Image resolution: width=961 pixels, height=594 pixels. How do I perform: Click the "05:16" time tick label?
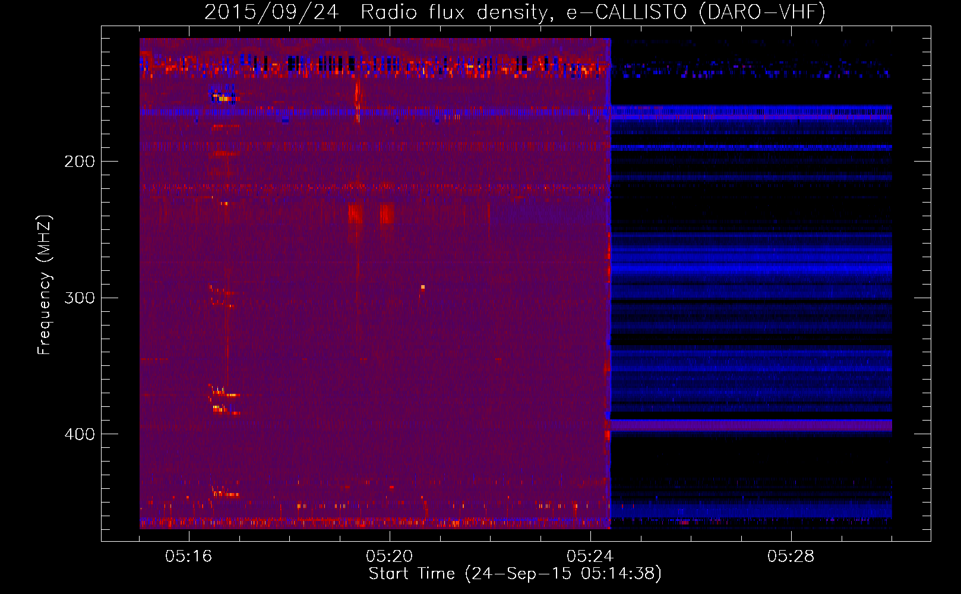pyautogui.click(x=188, y=557)
